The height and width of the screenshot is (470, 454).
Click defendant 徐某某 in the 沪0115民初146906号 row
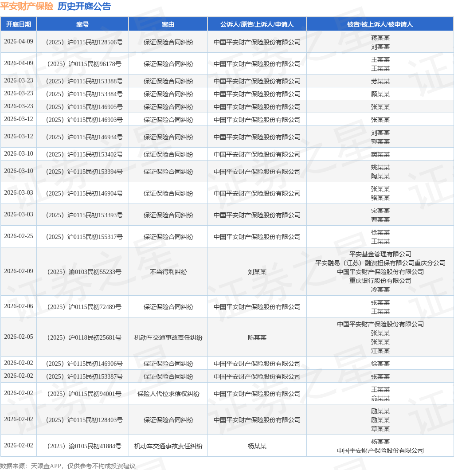coord(380,364)
